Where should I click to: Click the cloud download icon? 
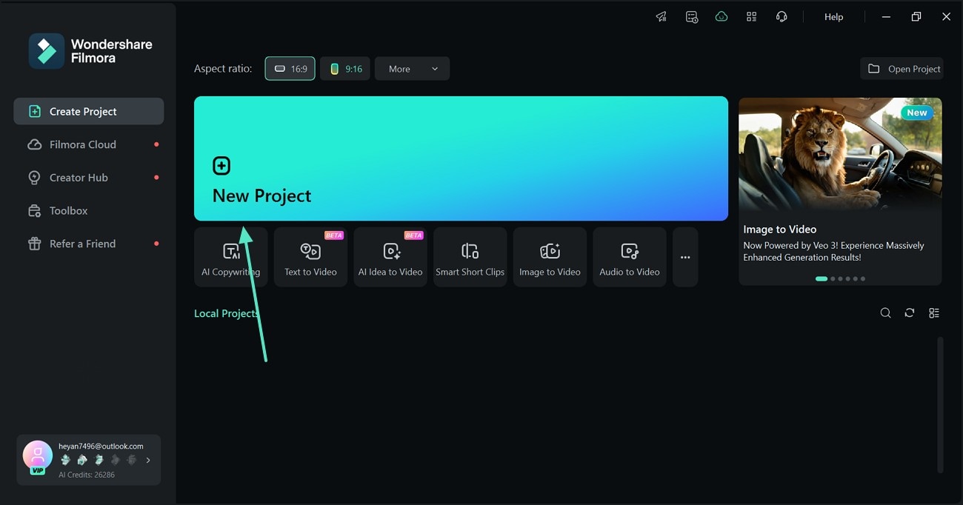click(722, 17)
